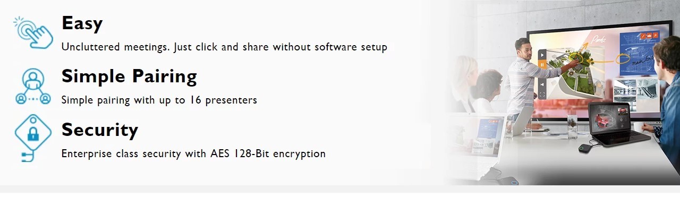Click the fullscreen icon on the display toolbar
The height and width of the screenshot is (197, 680).
coord(542,95)
